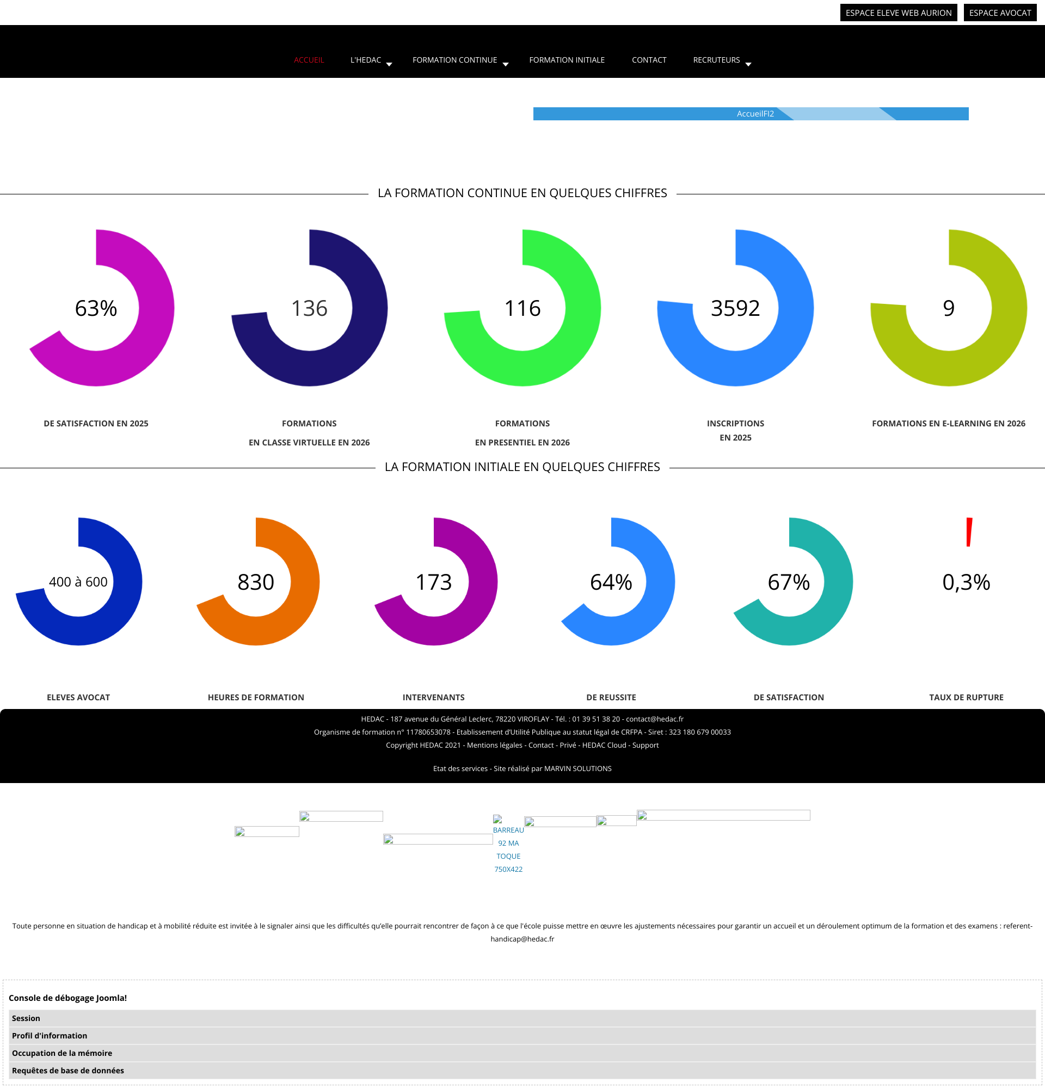This screenshot has height=1088, width=1045.
Task: Click the 173 intervenants donut chart
Action: point(433,582)
